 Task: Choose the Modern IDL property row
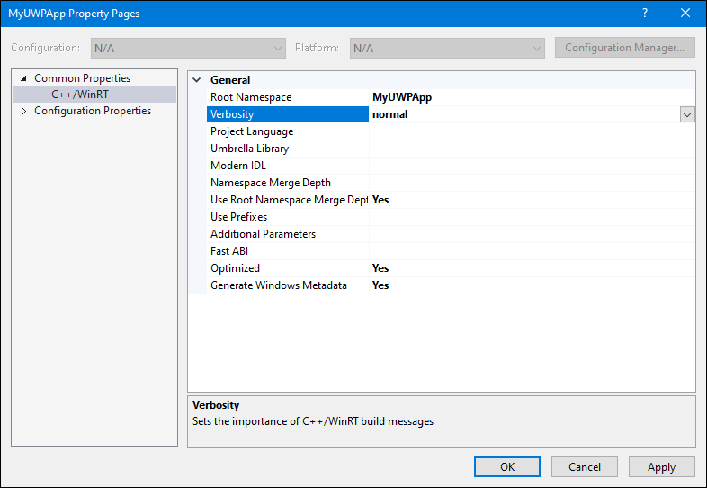pos(451,166)
